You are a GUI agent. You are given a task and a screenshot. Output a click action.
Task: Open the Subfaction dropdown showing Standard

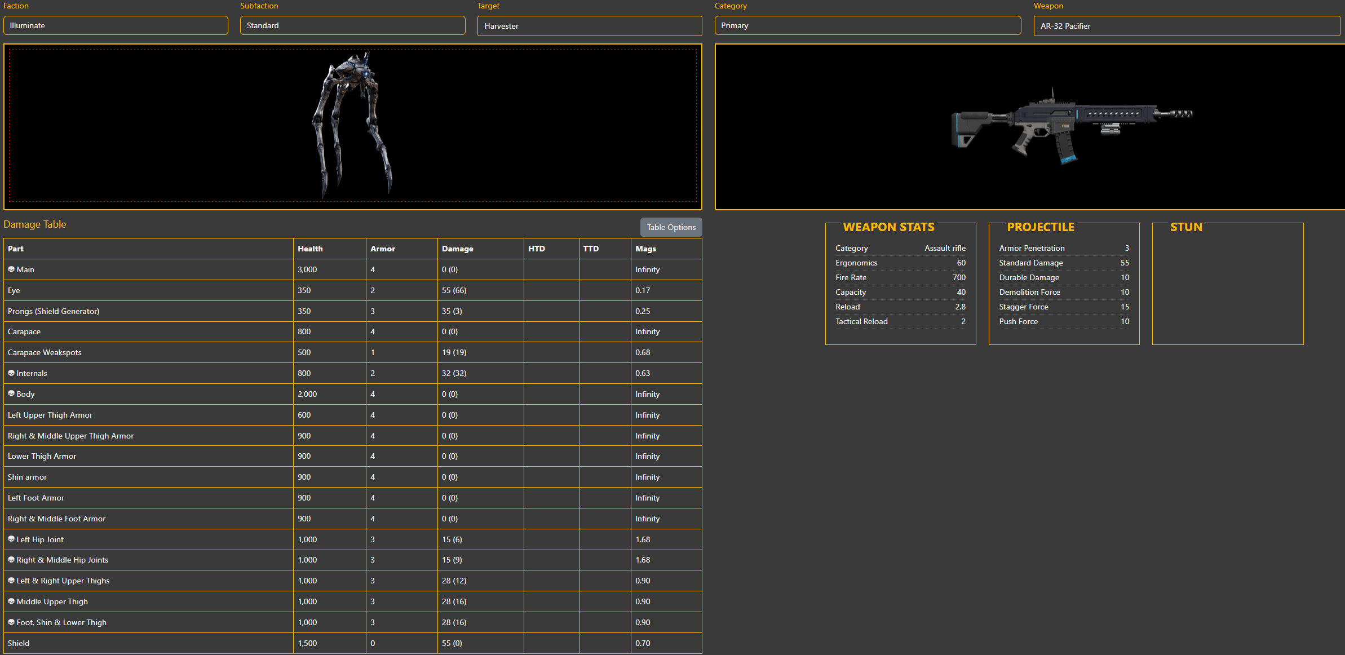(x=352, y=25)
